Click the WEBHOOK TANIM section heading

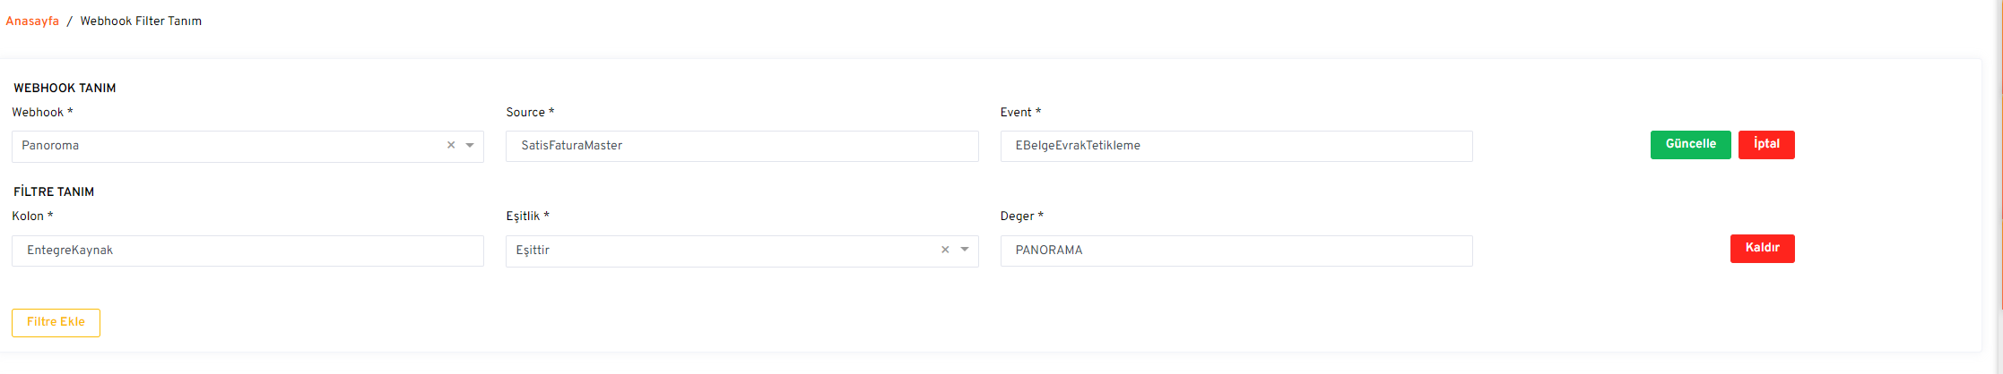coord(65,89)
